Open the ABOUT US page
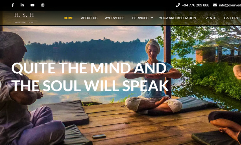This screenshot has width=241, height=145. pos(89,18)
